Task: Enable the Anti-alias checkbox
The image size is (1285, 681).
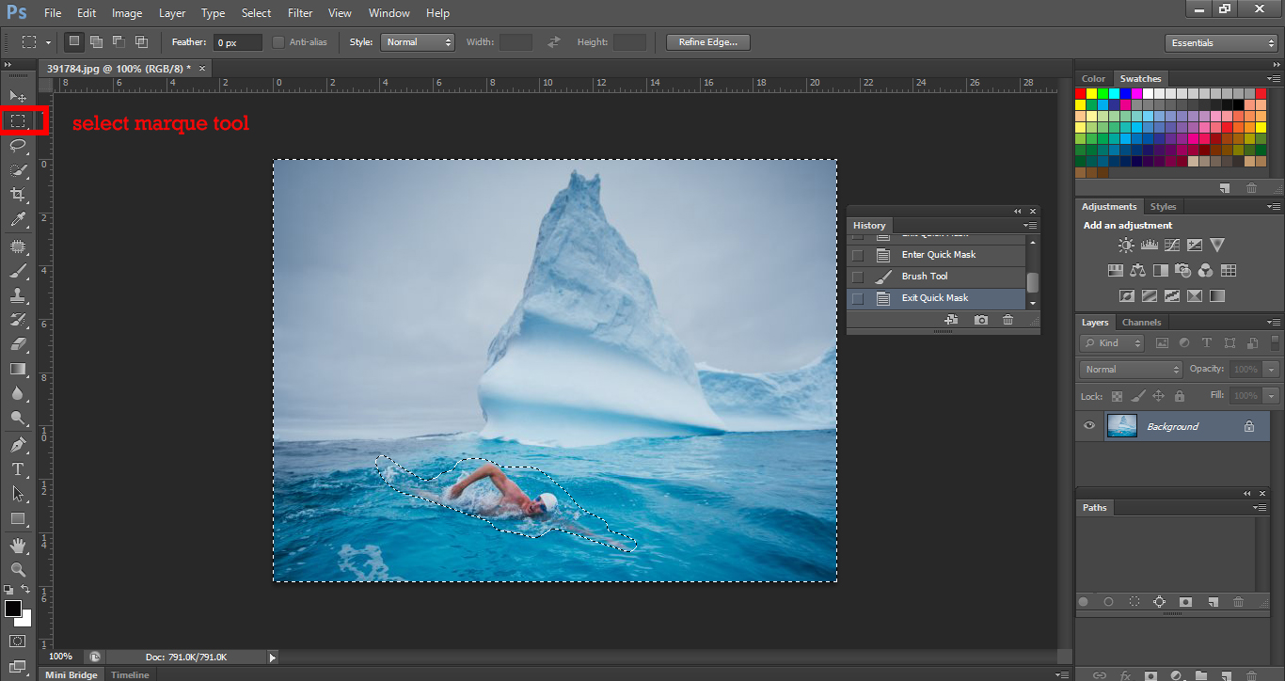Action: pyautogui.click(x=278, y=42)
